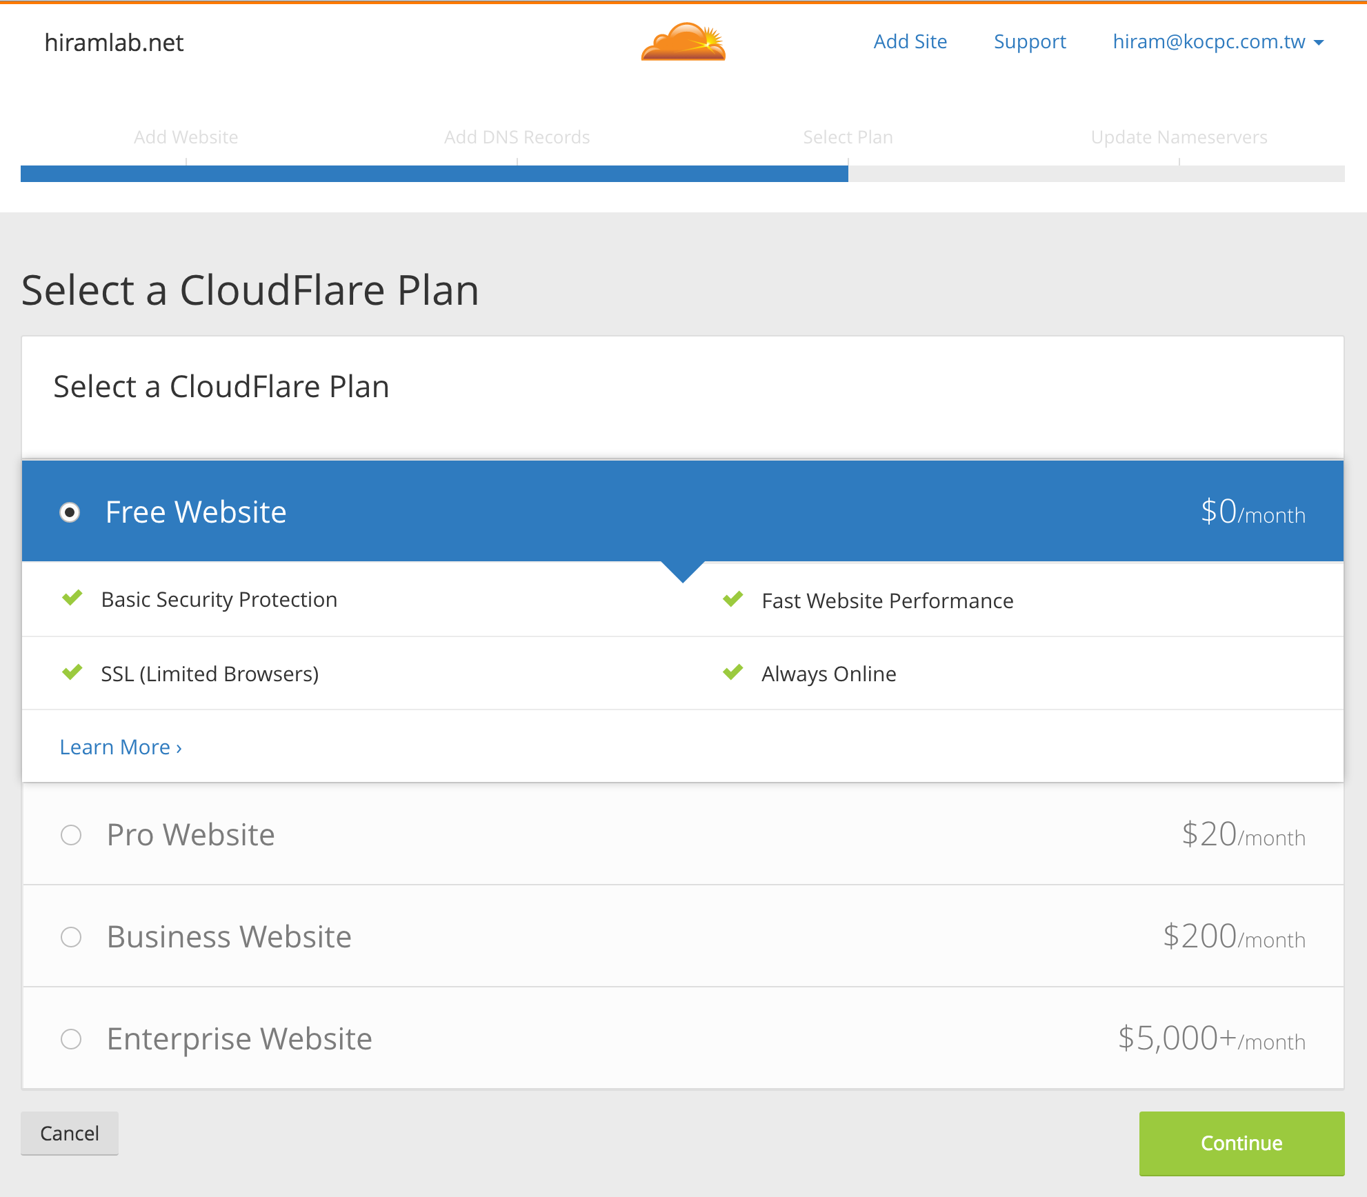Click the Select Plan step label
1367x1197 pixels.
pyautogui.click(x=848, y=137)
